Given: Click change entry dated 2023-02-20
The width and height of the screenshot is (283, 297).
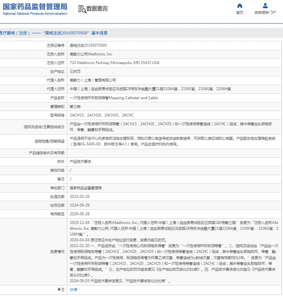Looking at the screenshot, I should click(x=174, y=260).
